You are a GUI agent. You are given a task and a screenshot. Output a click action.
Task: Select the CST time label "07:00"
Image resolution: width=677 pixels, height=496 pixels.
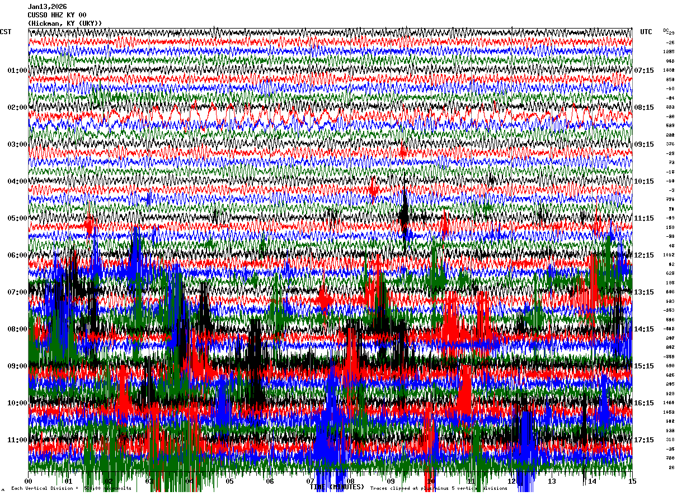(x=17, y=292)
